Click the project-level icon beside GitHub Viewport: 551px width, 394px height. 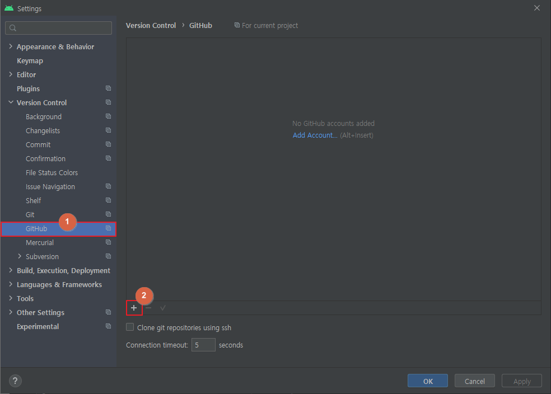[108, 228]
